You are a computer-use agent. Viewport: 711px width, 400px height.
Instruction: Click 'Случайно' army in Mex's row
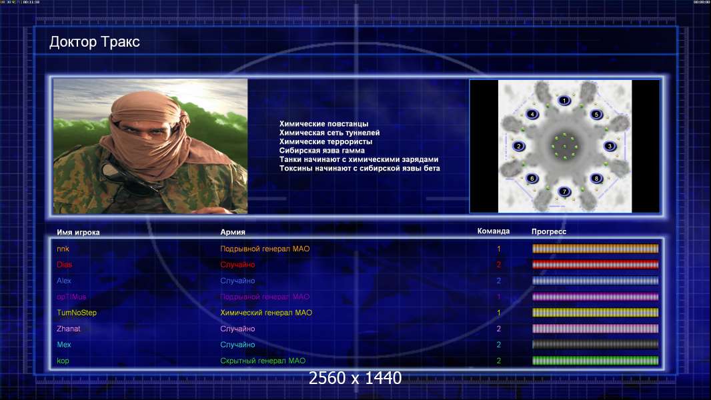(x=237, y=345)
